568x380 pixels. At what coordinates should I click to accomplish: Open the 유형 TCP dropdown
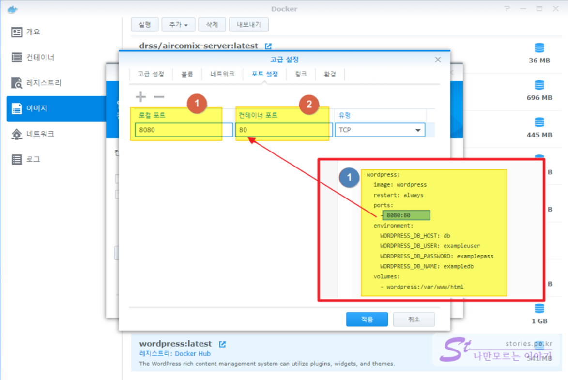point(380,130)
